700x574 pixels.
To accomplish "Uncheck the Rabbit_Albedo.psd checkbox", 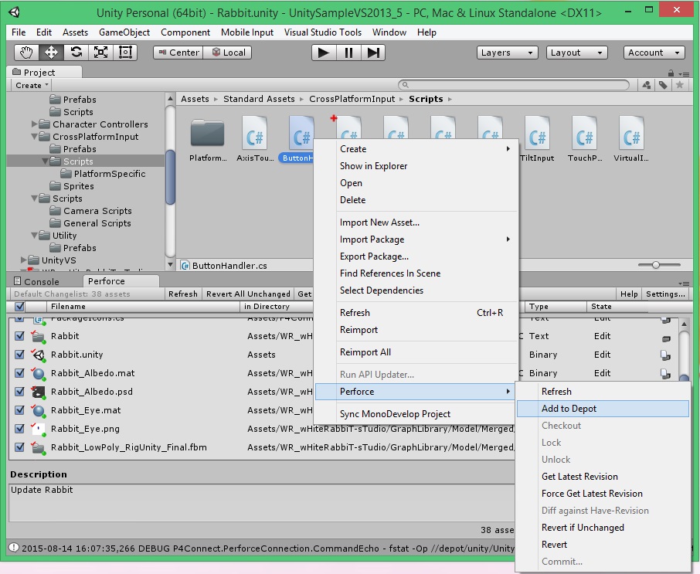I will 19,392.
